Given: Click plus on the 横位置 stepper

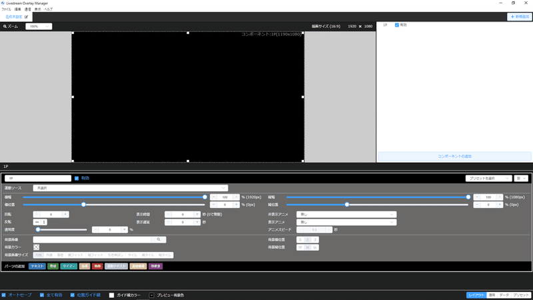Looking at the screenshot, I should 236,205.
